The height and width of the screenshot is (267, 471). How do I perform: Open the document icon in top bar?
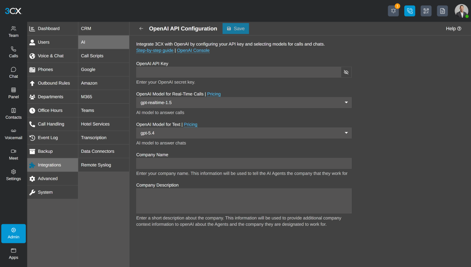pos(442,11)
